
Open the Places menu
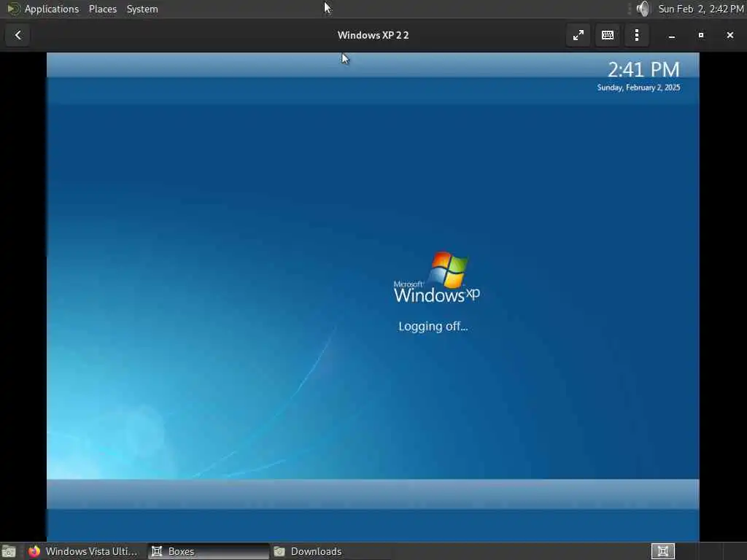102,9
